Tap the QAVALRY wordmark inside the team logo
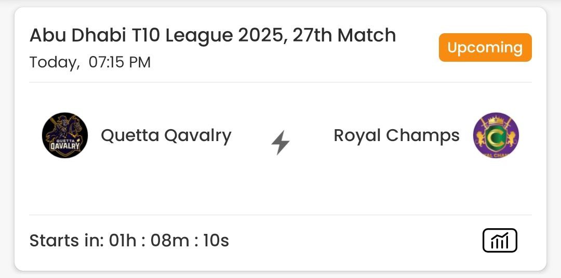Screen dimensions: 561x278 (65, 146)
